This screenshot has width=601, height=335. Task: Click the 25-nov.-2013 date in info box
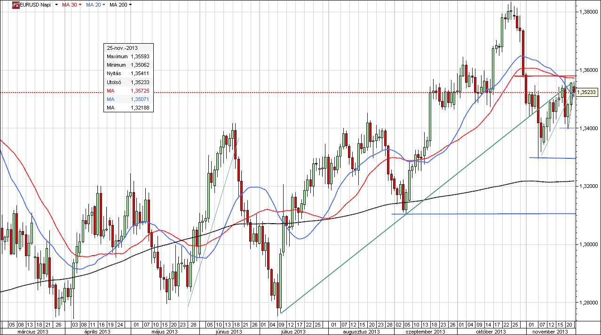tap(122, 48)
